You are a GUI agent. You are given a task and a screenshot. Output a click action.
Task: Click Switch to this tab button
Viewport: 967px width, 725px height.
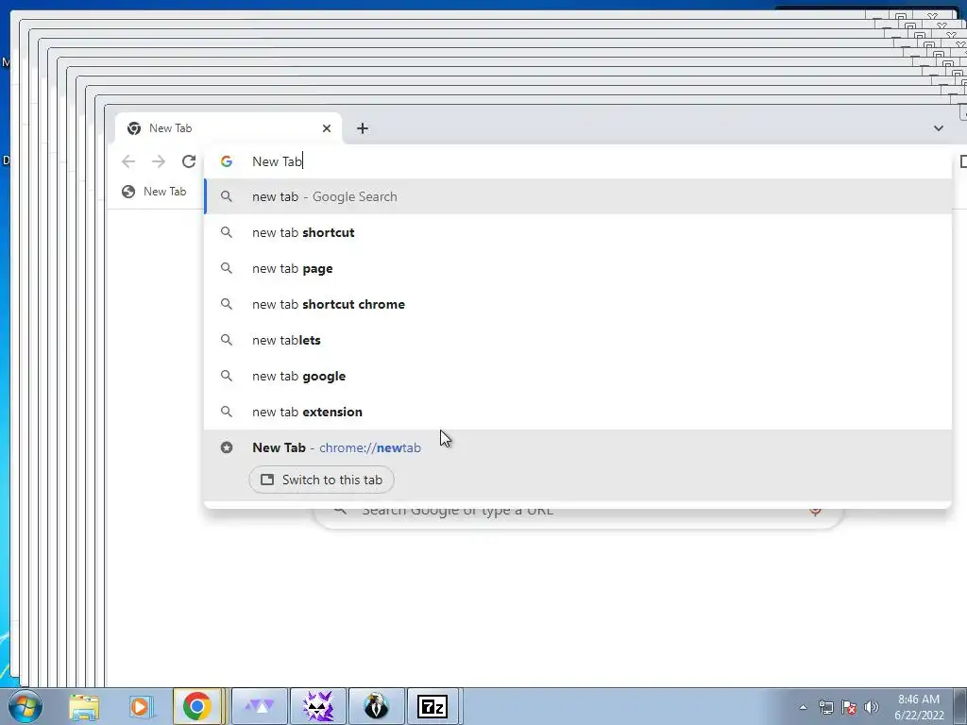[321, 480]
